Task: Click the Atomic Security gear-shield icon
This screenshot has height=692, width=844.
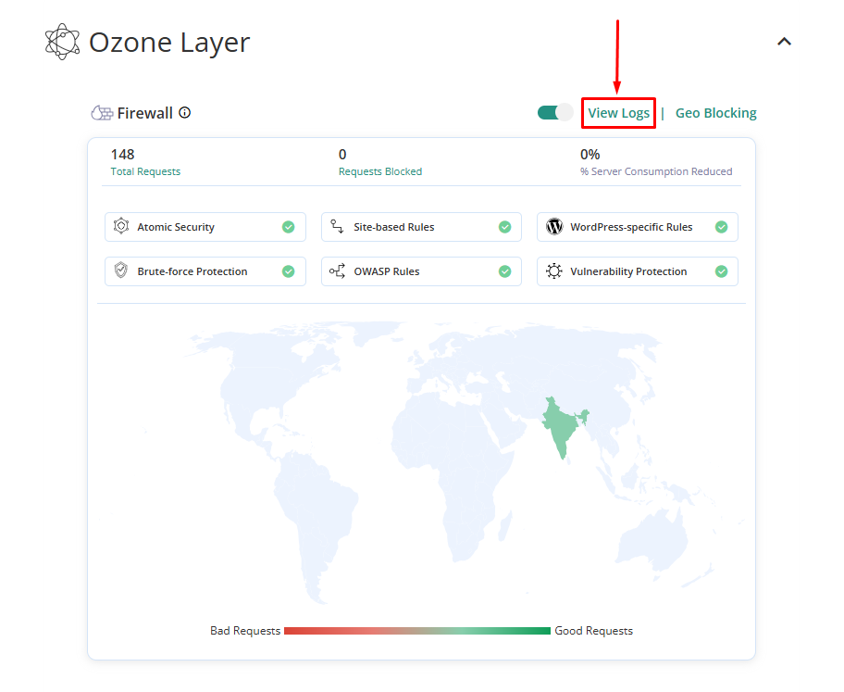Action: [121, 226]
